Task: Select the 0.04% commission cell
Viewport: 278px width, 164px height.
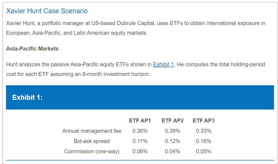Action: click(x=172, y=151)
